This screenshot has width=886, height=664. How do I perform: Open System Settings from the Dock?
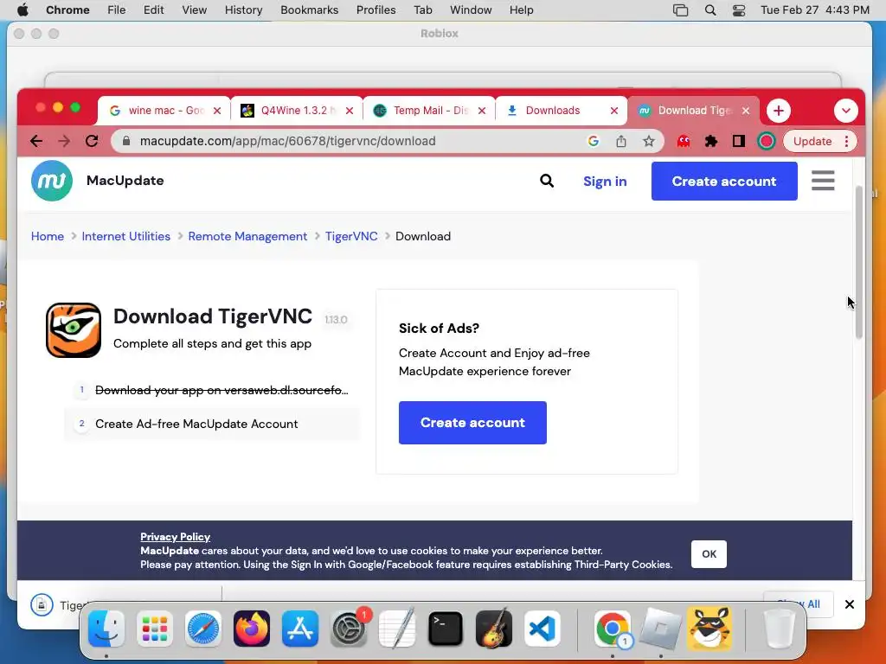(x=349, y=629)
